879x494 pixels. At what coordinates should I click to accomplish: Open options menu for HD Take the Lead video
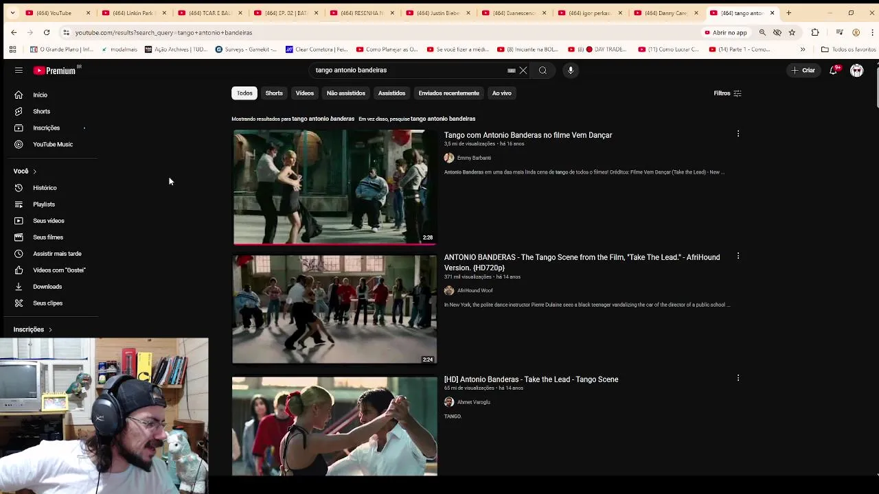738,378
